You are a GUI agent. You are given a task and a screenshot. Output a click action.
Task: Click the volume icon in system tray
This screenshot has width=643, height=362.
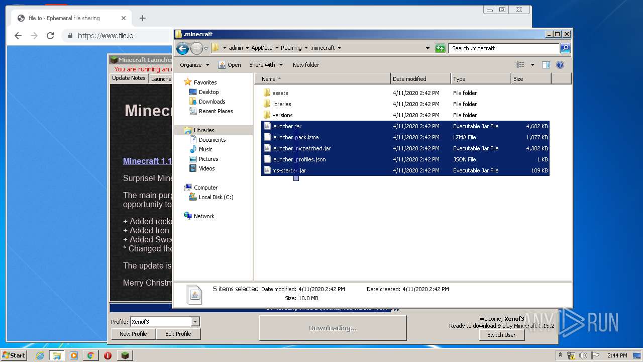click(583, 355)
